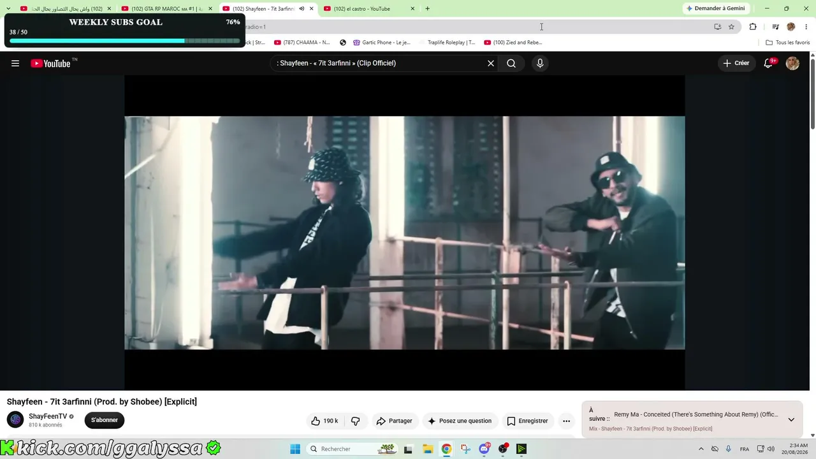Open the YouTube guide hamburger menu
The width and height of the screenshot is (816, 459).
[15, 63]
